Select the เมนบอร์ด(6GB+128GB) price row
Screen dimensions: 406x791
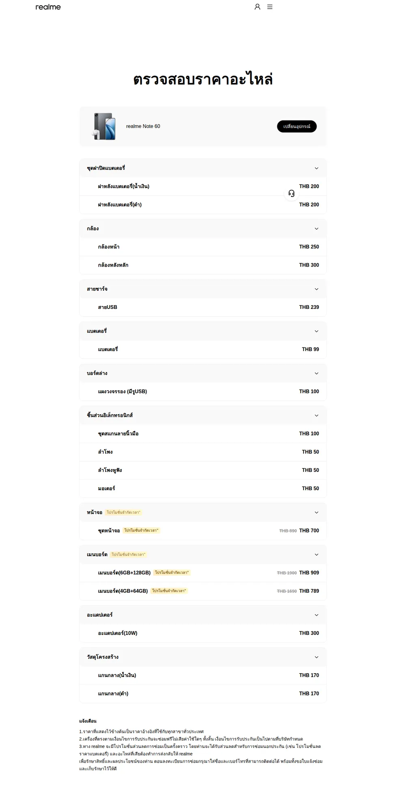[203, 573]
